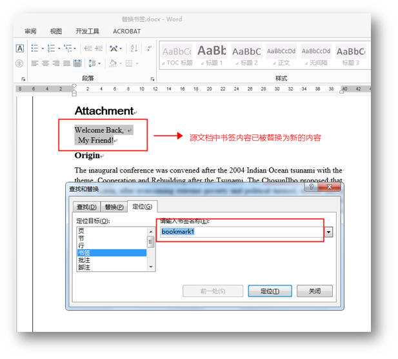Click the character border icon
398x359 pixels.
(x=20, y=48)
